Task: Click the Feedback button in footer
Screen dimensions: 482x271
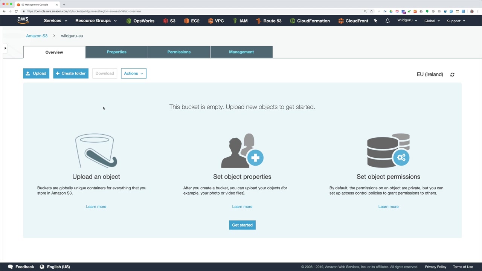Action: pyautogui.click(x=21, y=267)
